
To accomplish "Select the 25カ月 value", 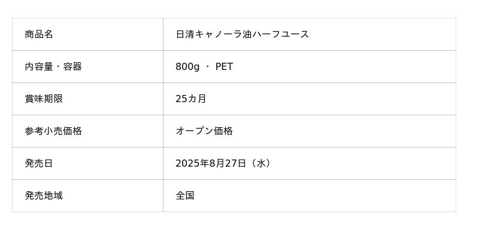I will tap(190, 99).
